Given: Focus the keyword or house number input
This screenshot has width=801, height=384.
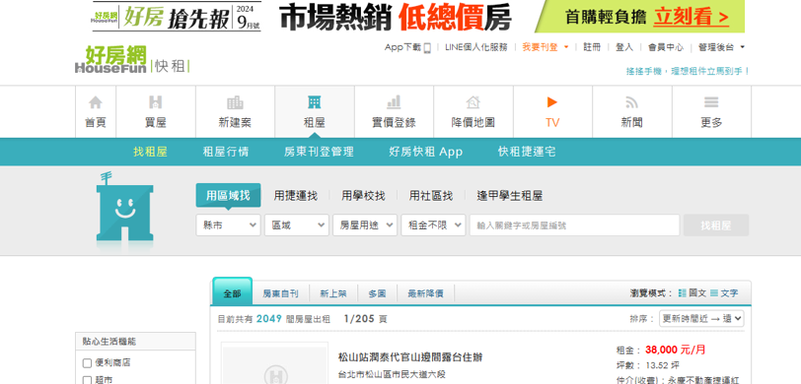Looking at the screenshot, I should [575, 224].
